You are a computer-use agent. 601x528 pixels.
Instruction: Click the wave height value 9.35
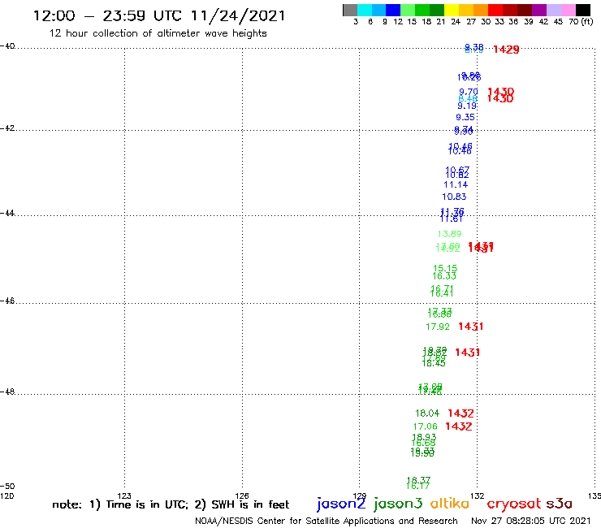tap(465, 117)
